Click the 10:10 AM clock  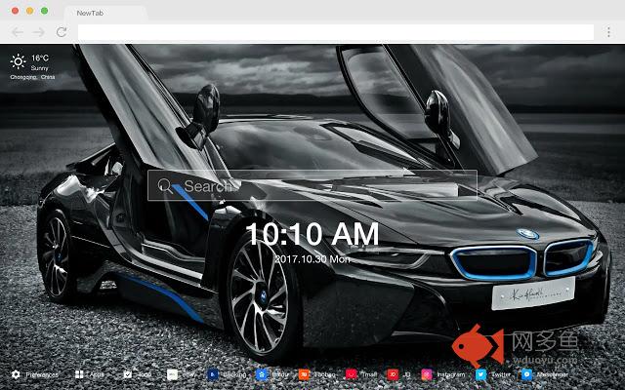coord(312,234)
